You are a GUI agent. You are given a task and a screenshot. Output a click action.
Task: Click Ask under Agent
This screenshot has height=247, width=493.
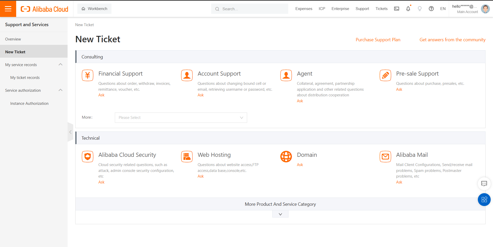point(300,101)
